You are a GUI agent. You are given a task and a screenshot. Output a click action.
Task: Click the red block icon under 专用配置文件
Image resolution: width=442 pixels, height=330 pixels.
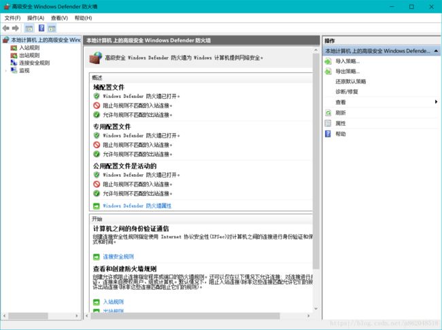coord(97,145)
